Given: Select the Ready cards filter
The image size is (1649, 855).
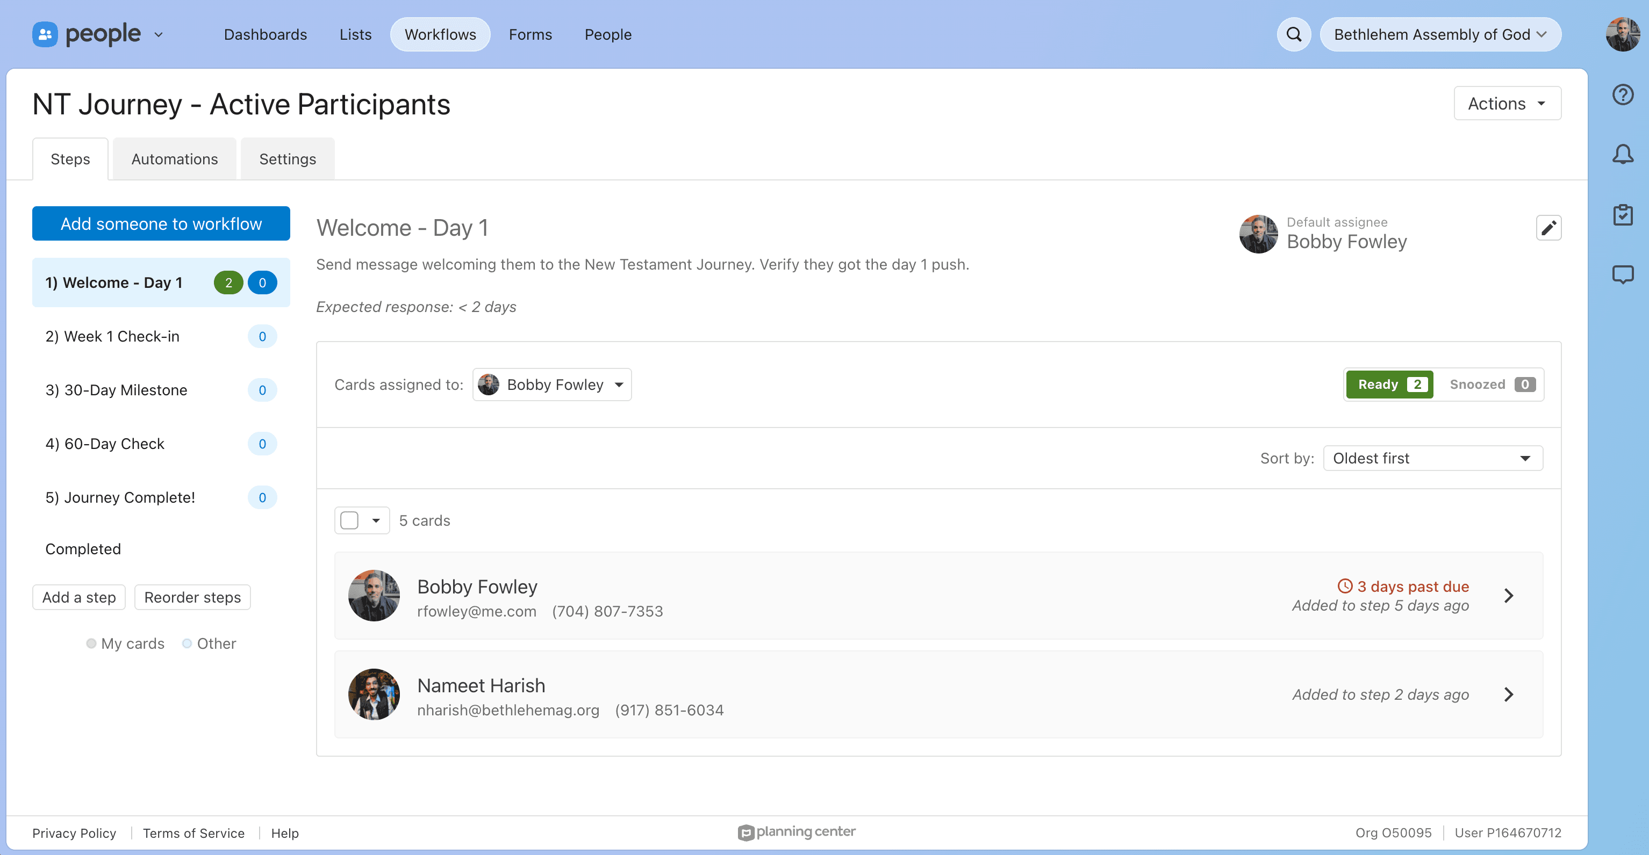Looking at the screenshot, I should tap(1390, 385).
